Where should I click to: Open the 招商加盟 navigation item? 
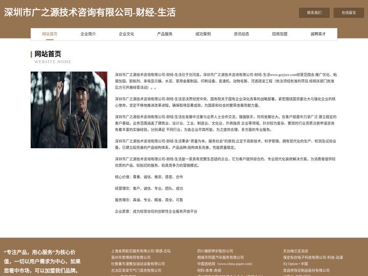coord(280,34)
